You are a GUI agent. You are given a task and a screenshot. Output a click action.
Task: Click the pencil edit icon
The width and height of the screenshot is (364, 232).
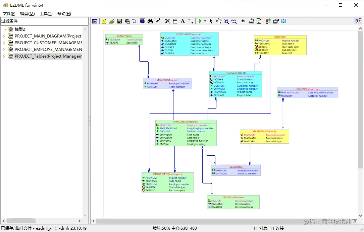point(158,21)
